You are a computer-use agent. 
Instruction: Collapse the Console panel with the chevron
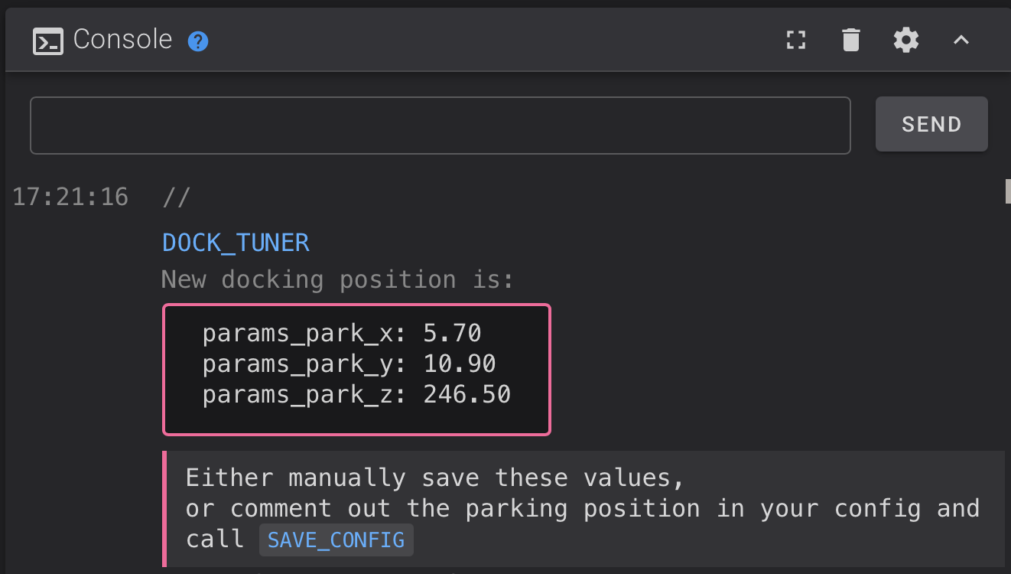[x=961, y=40]
